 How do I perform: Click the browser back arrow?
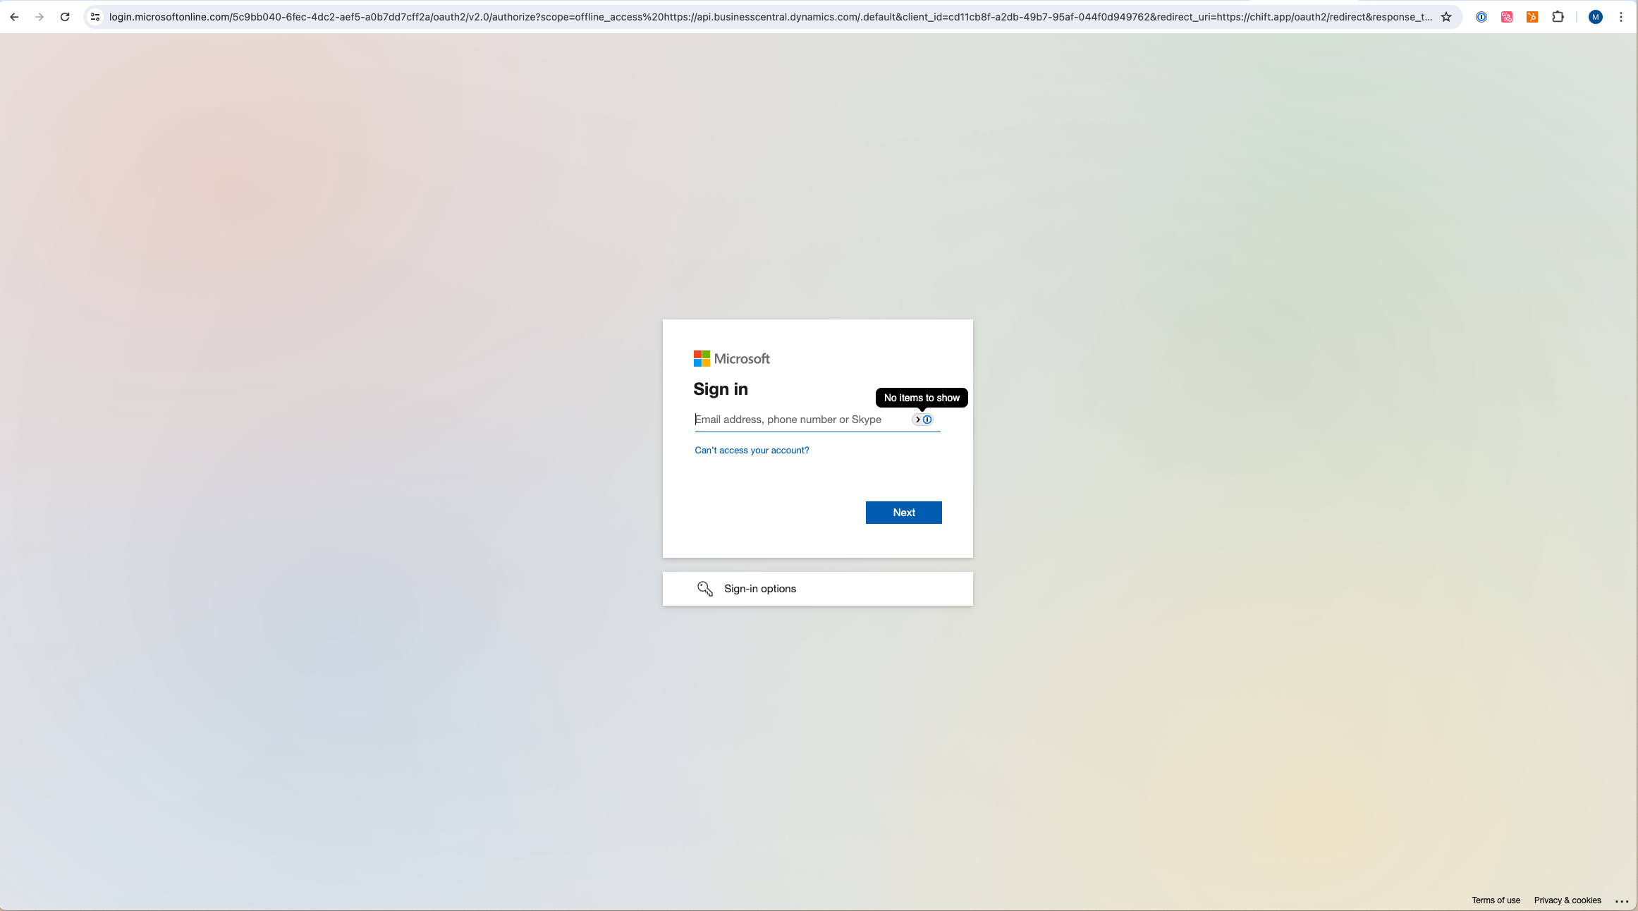click(x=14, y=17)
